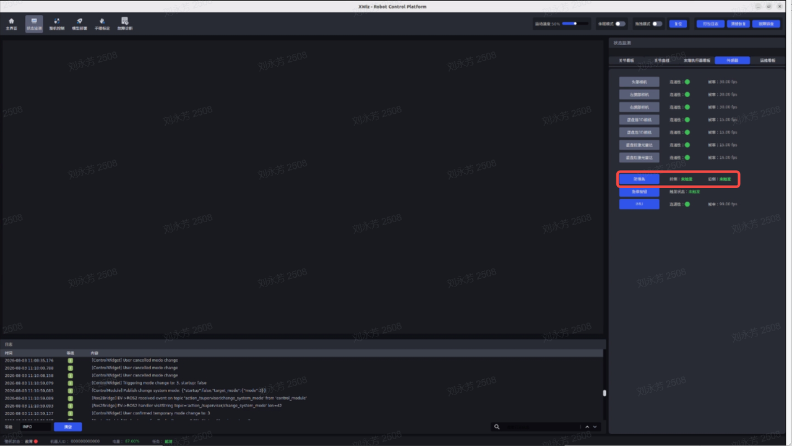
Task: Toggle the 拖拽模式 switch
Action: (x=657, y=24)
